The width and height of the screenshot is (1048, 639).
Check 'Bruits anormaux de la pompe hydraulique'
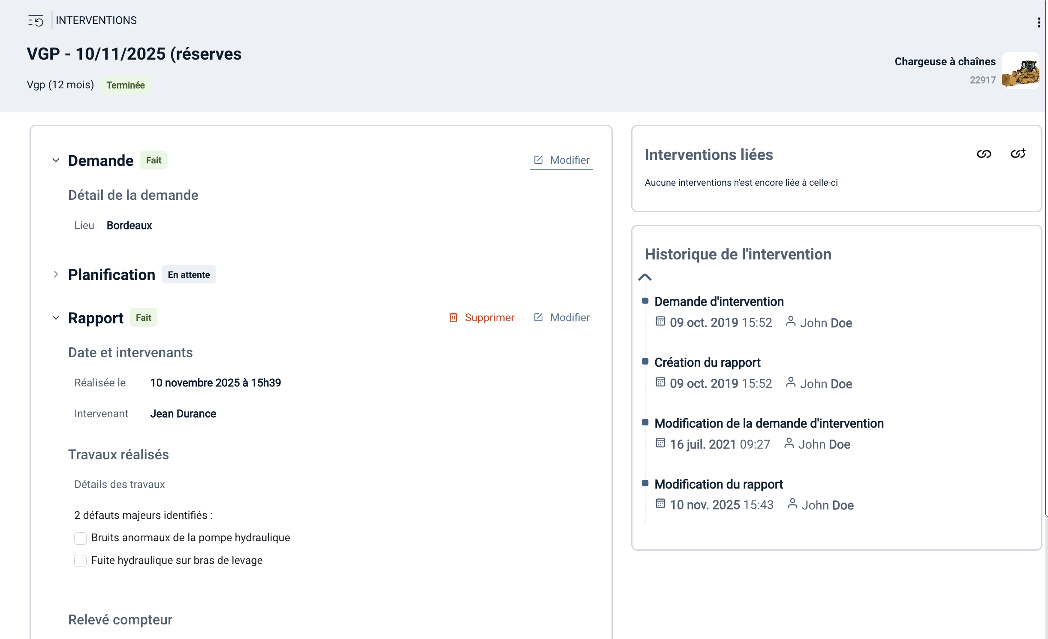[x=80, y=538]
